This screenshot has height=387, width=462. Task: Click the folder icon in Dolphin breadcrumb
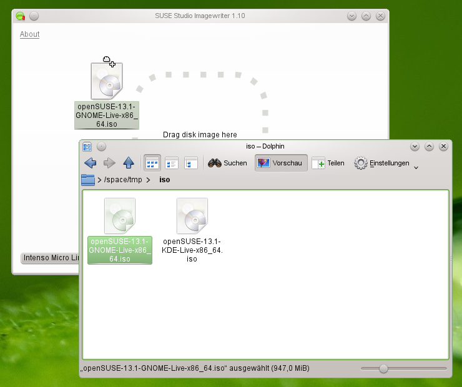(x=88, y=180)
